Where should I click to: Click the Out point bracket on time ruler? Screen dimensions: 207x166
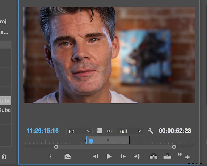pos(129,140)
